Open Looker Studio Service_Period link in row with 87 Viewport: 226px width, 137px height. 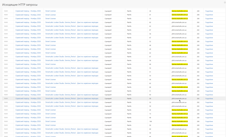[x=72, y=30]
